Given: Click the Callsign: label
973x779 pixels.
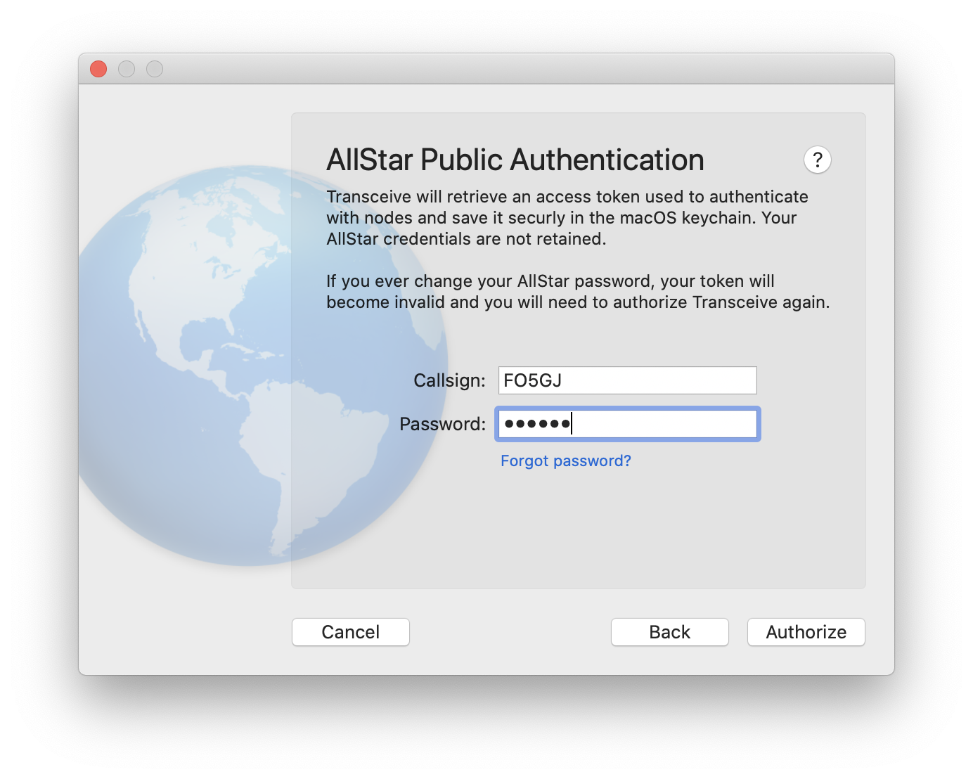Looking at the screenshot, I should [x=449, y=381].
